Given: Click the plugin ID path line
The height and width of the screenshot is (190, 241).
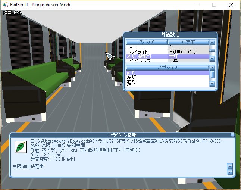Looking at the screenshot, I should point(126,141).
